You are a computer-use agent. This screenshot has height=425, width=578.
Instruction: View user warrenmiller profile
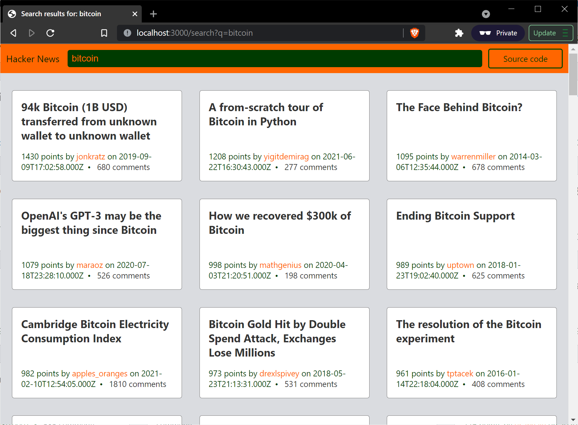[x=473, y=156]
